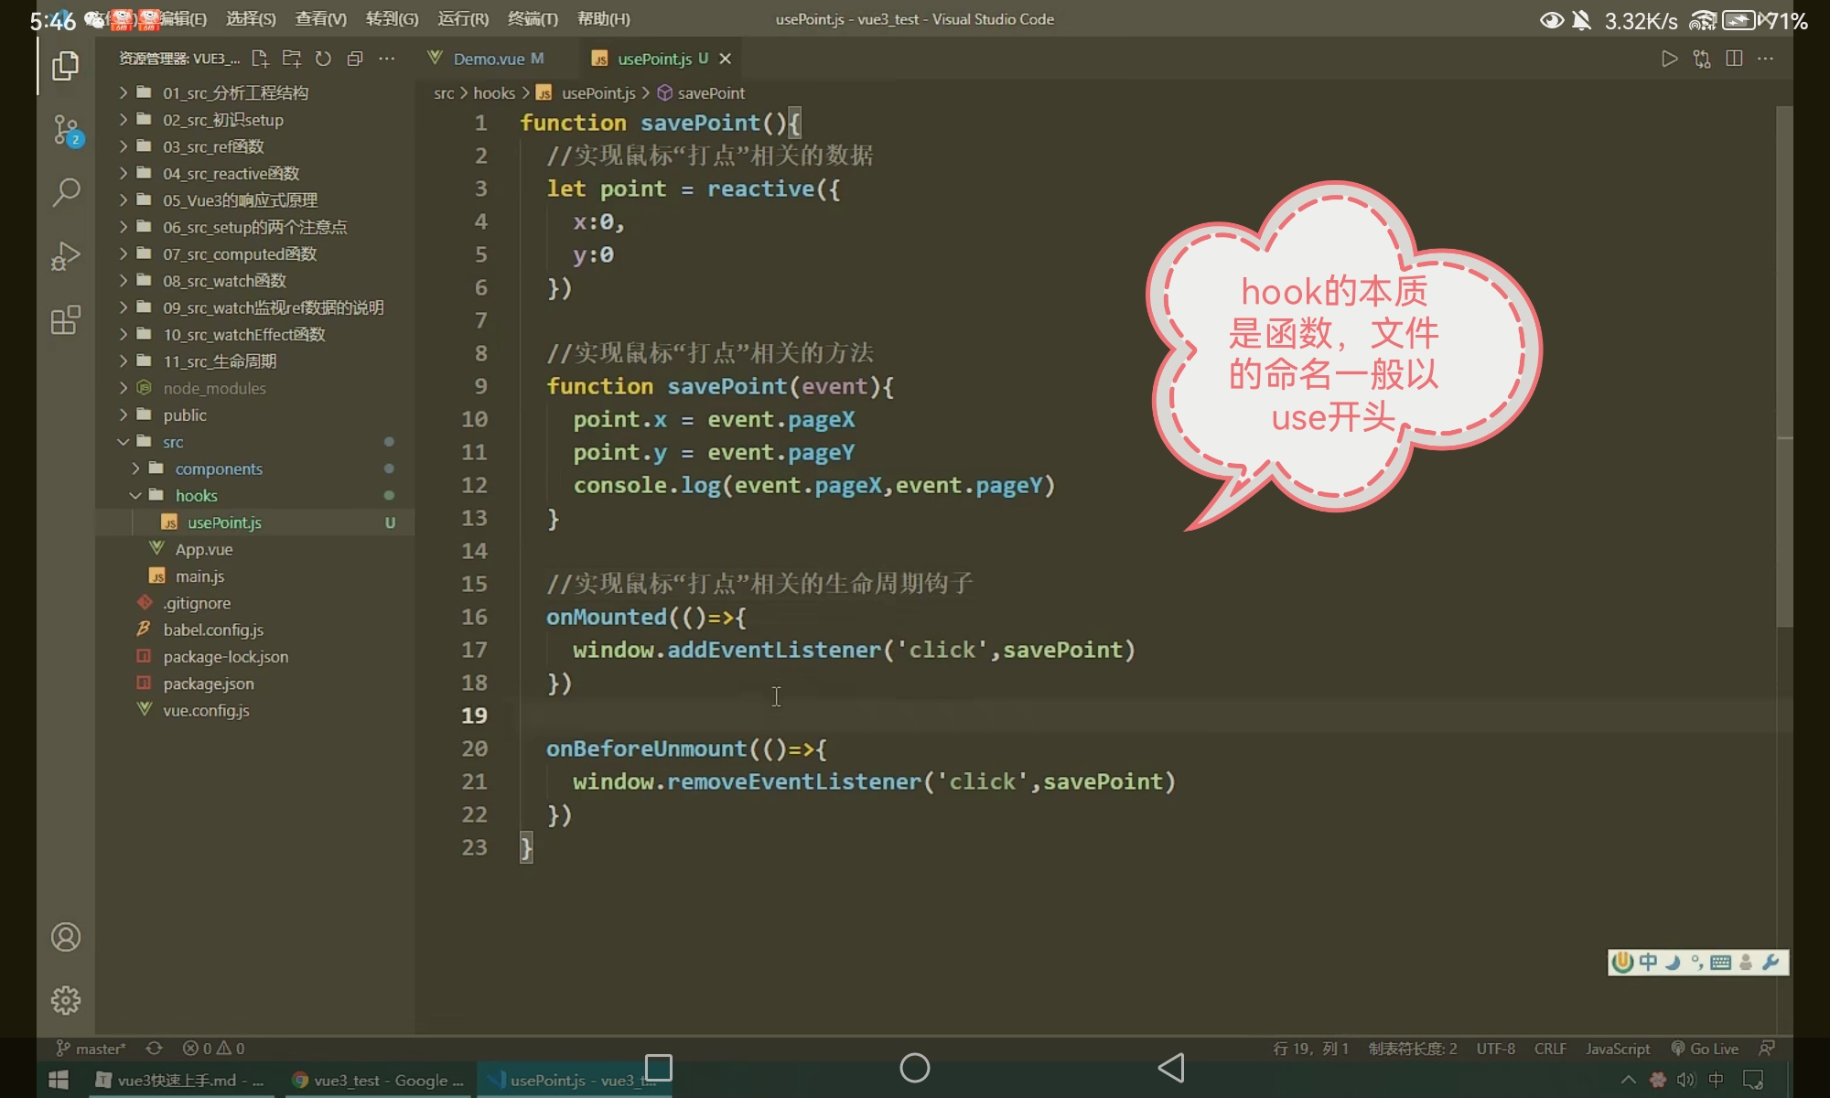1830x1098 pixels.
Task: Click the New File icon in explorer header
Action: click(x=260, y=59)
